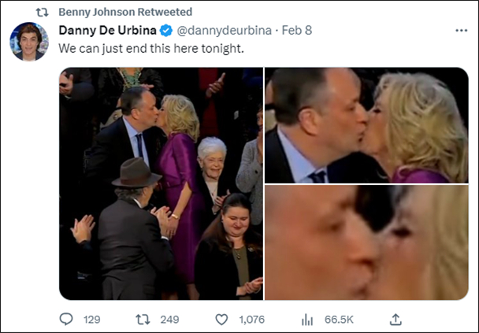Like the tweet with the heart icon

pyautogui.click(x=221, y=320)
